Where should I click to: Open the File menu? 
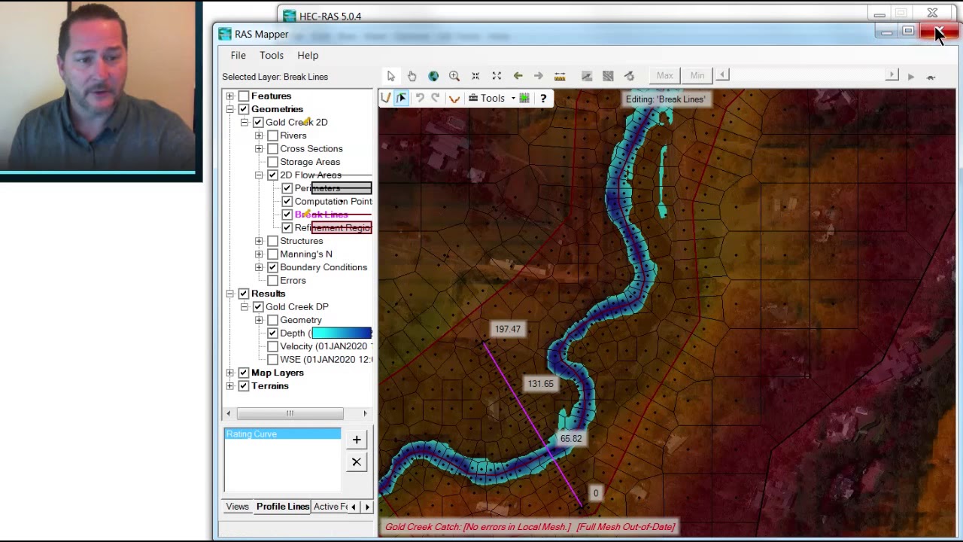coord(238,55)
